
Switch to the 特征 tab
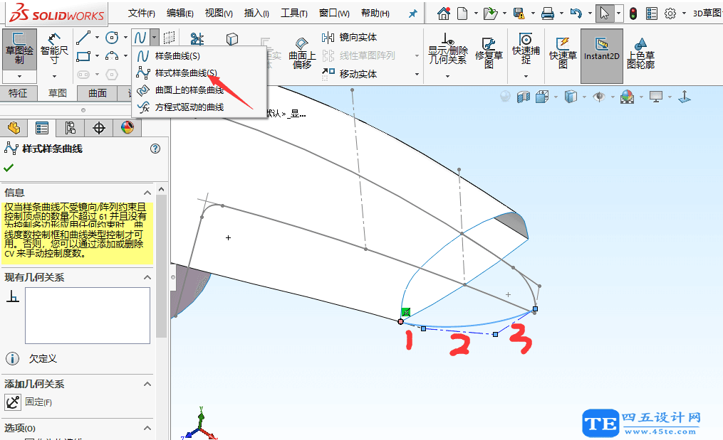point(20,92)
